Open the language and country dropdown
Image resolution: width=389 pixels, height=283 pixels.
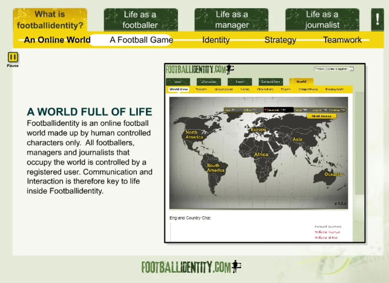[334, 69]
